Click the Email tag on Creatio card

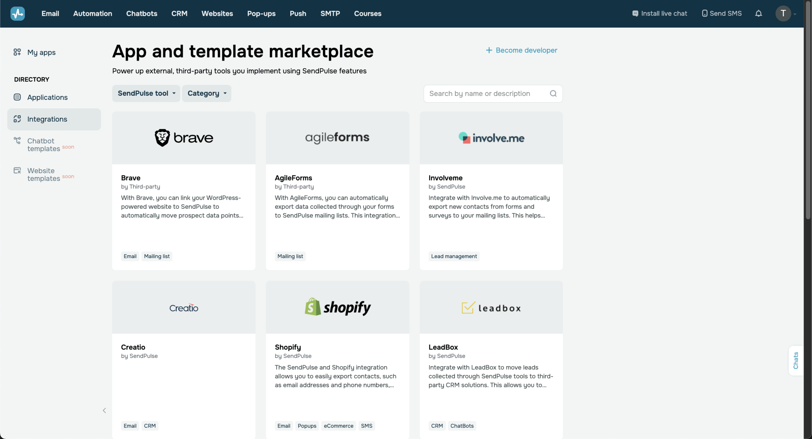130,426
